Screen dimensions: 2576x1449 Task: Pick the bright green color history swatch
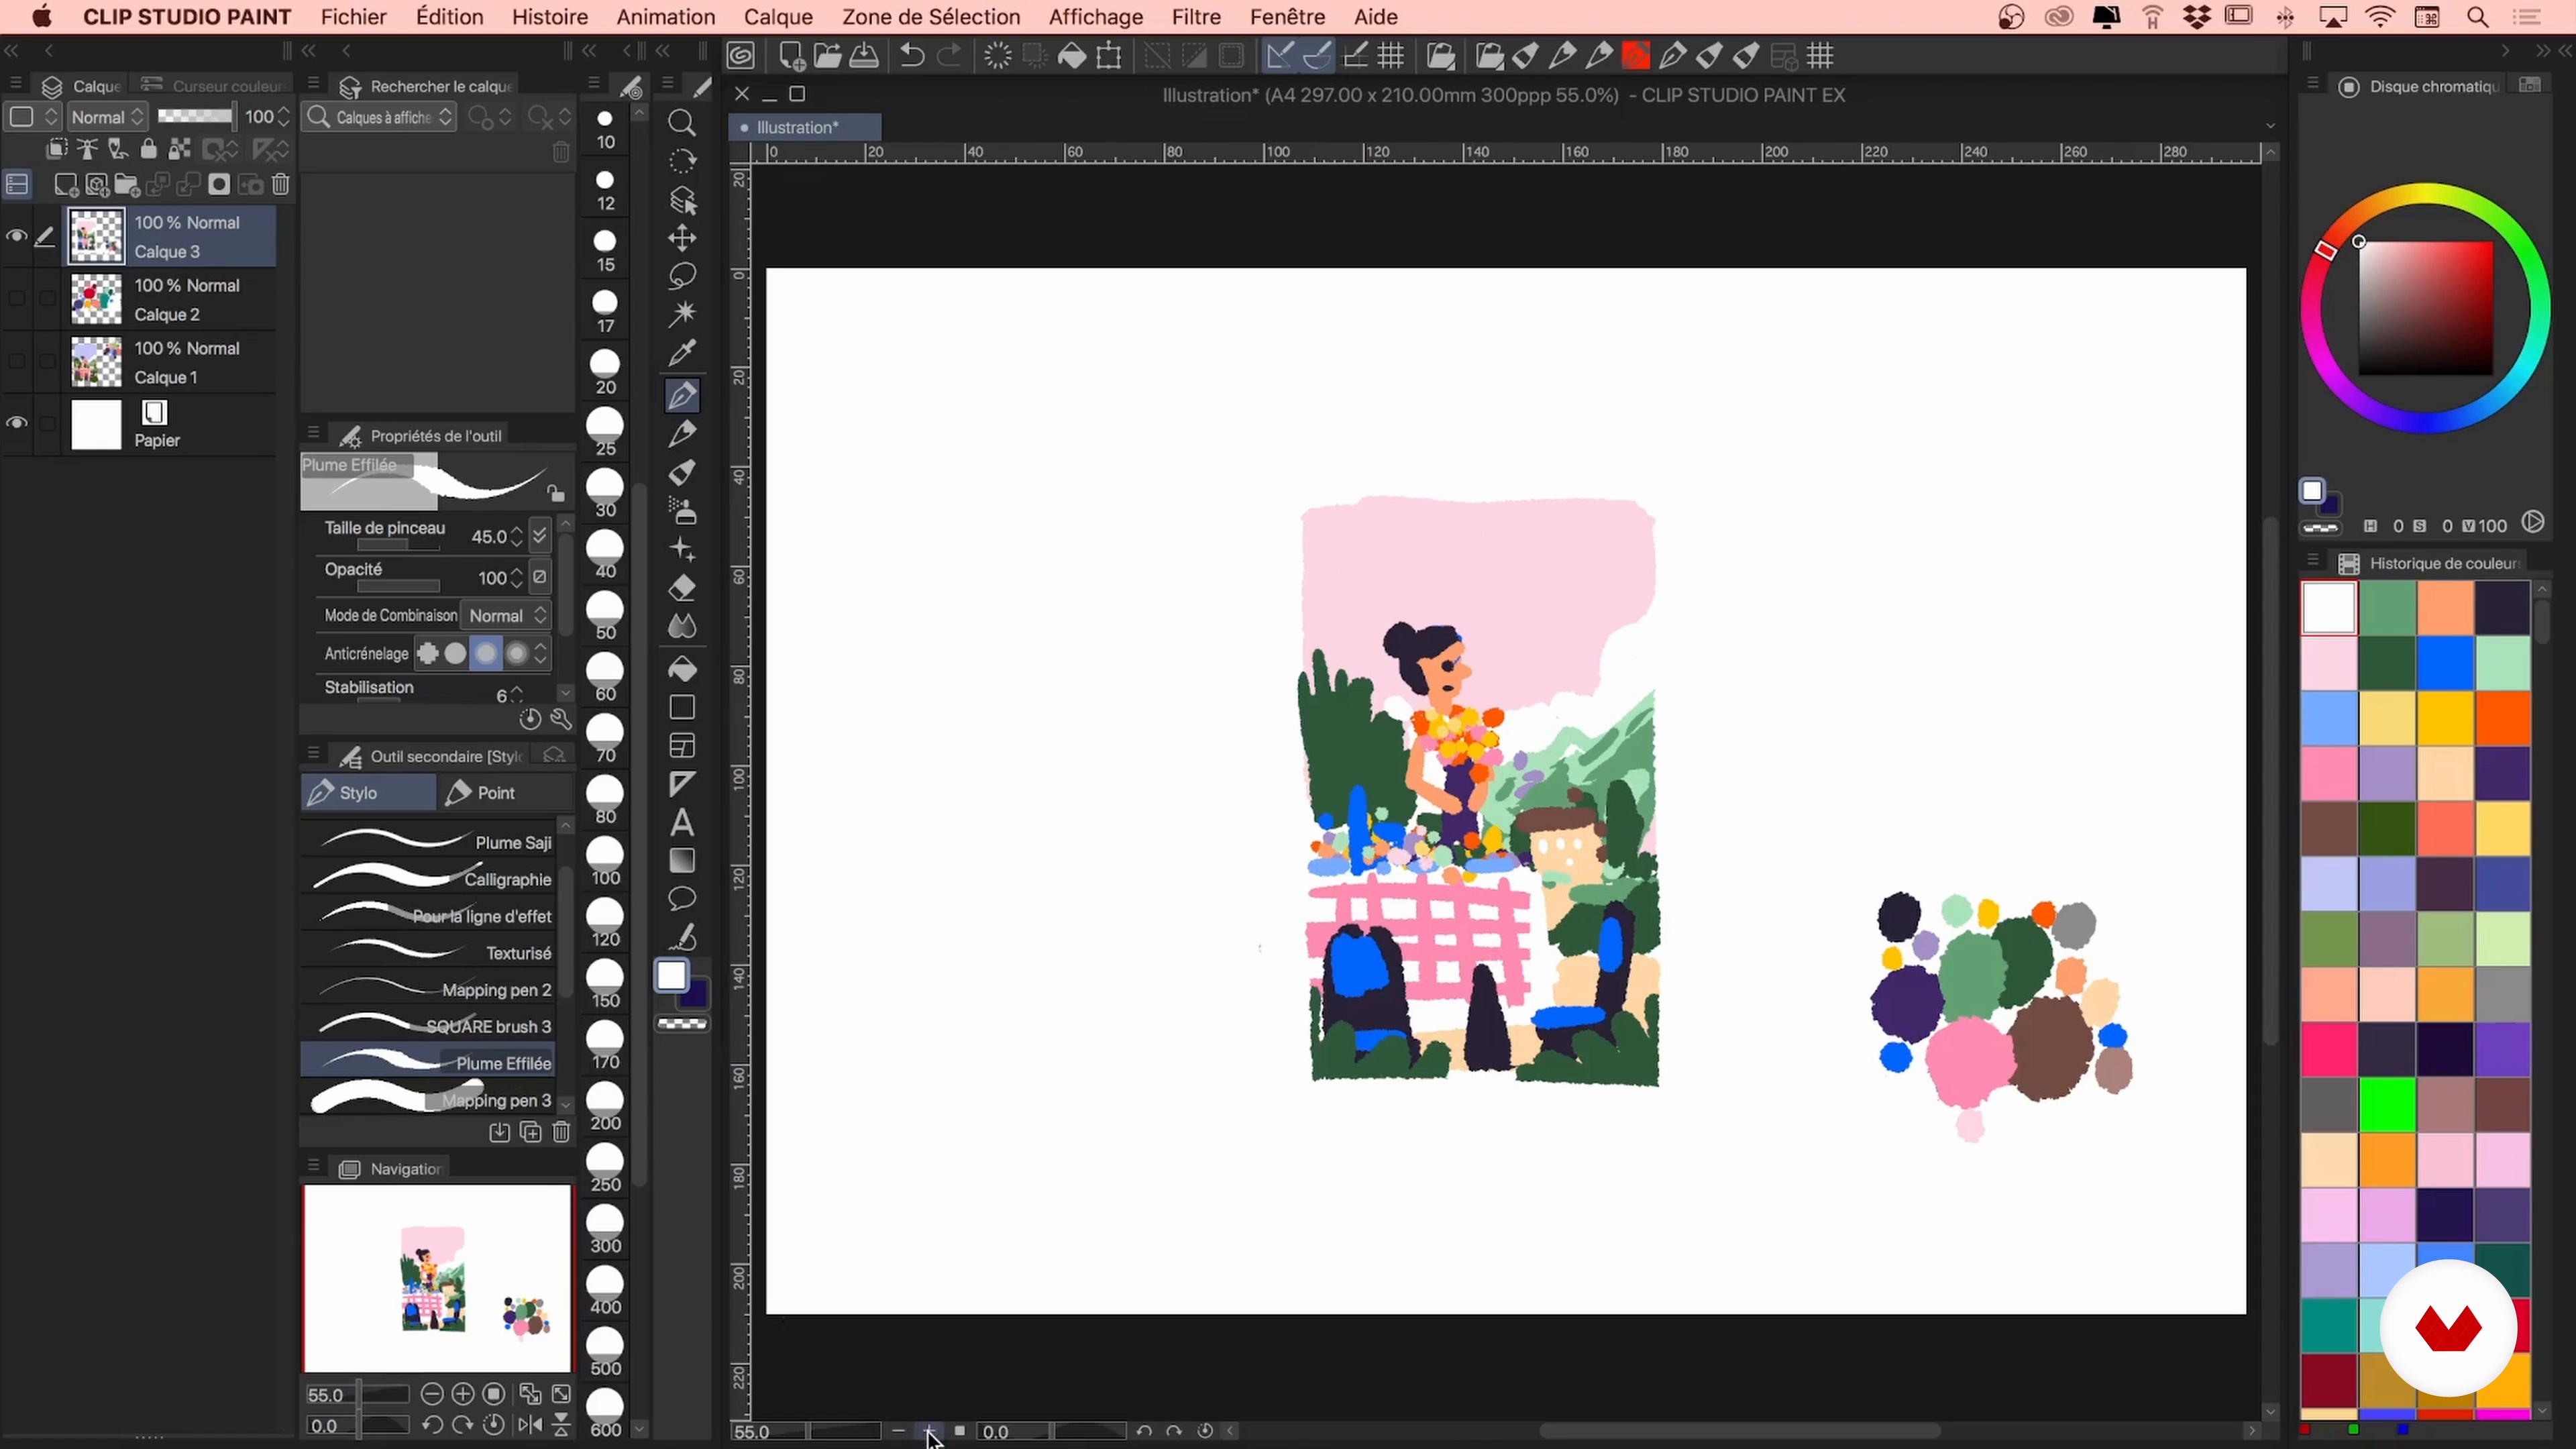coord(2387,1104)
